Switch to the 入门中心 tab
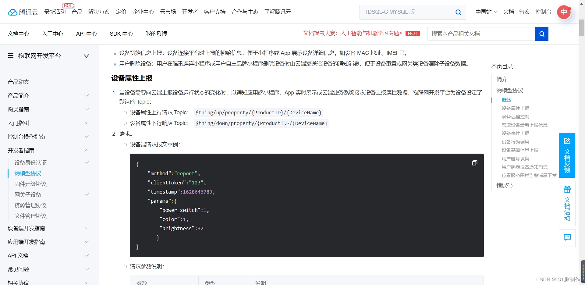585x285 pixels. click(53, 34)
